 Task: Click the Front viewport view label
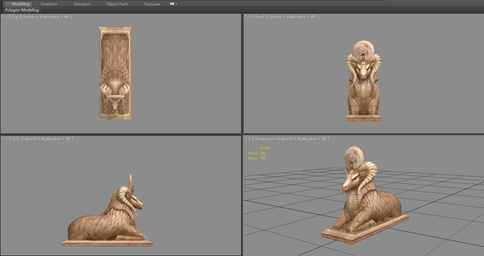[x=260, y=17]
